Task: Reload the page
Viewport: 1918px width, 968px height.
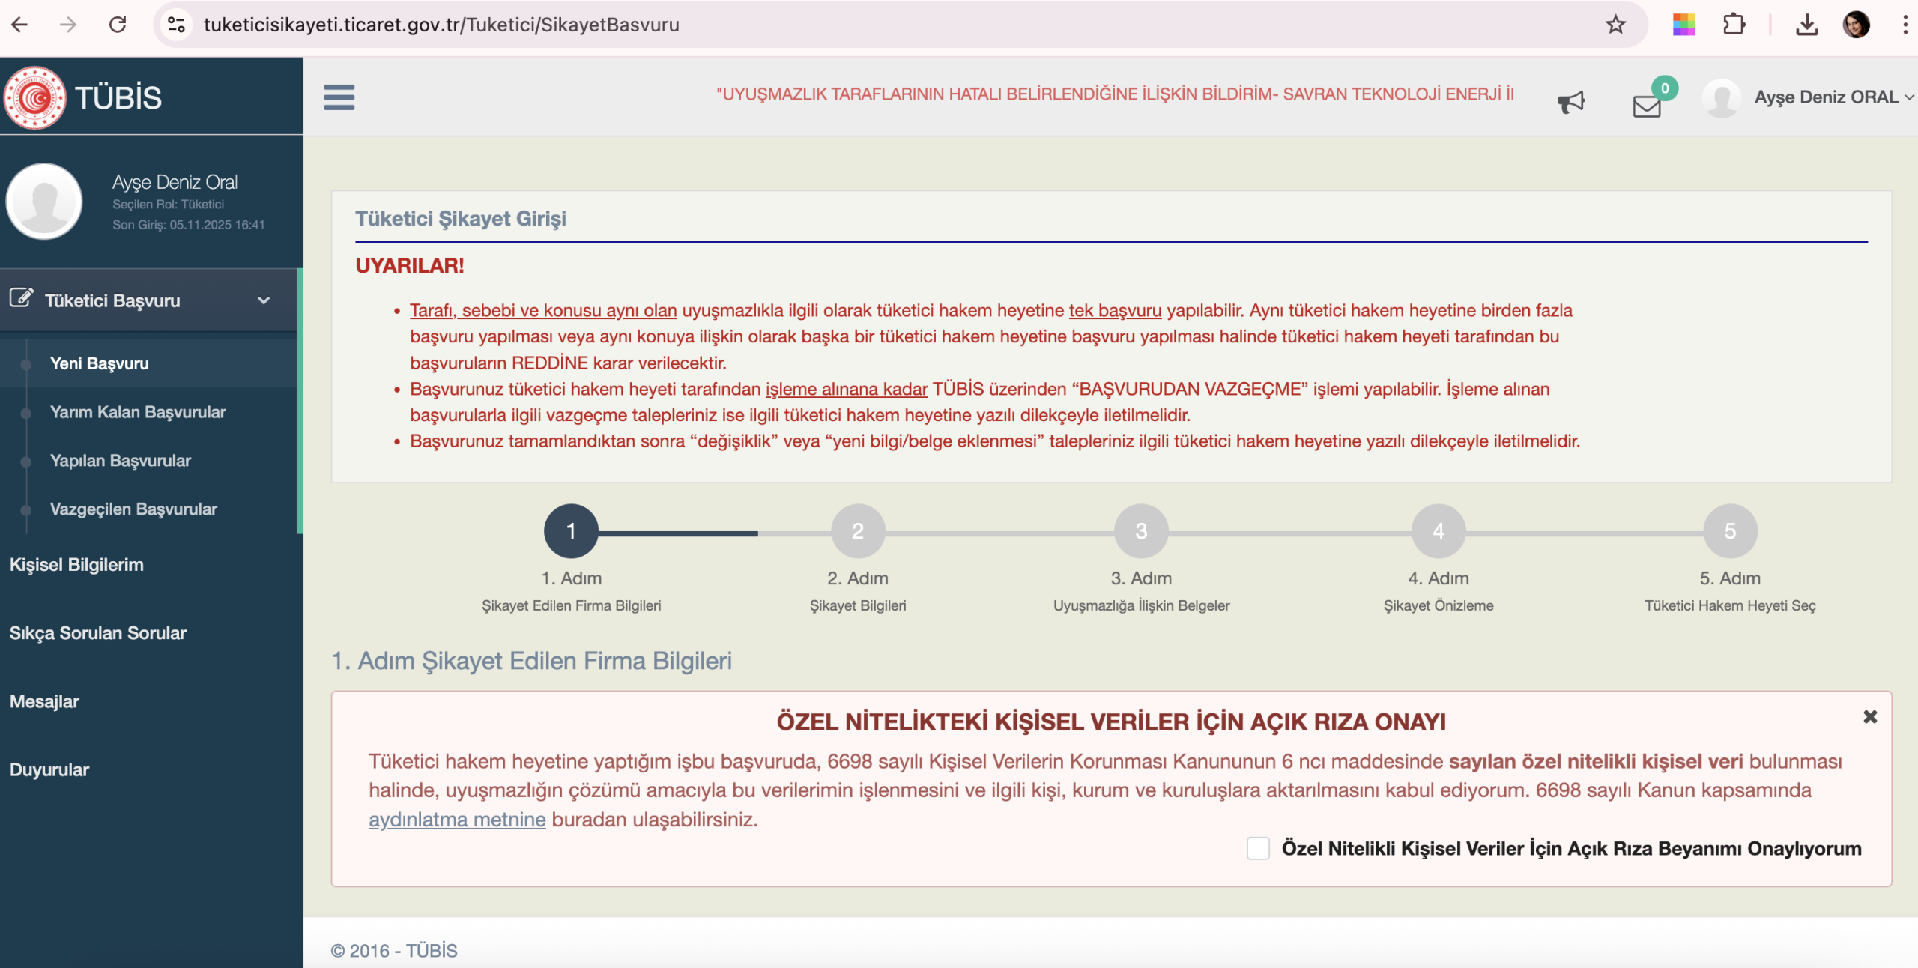Action: point(118,25)
